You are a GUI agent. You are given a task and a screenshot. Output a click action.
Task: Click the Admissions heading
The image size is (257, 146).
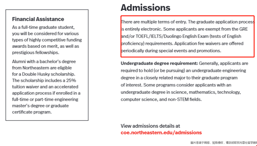tap(145, 8)
